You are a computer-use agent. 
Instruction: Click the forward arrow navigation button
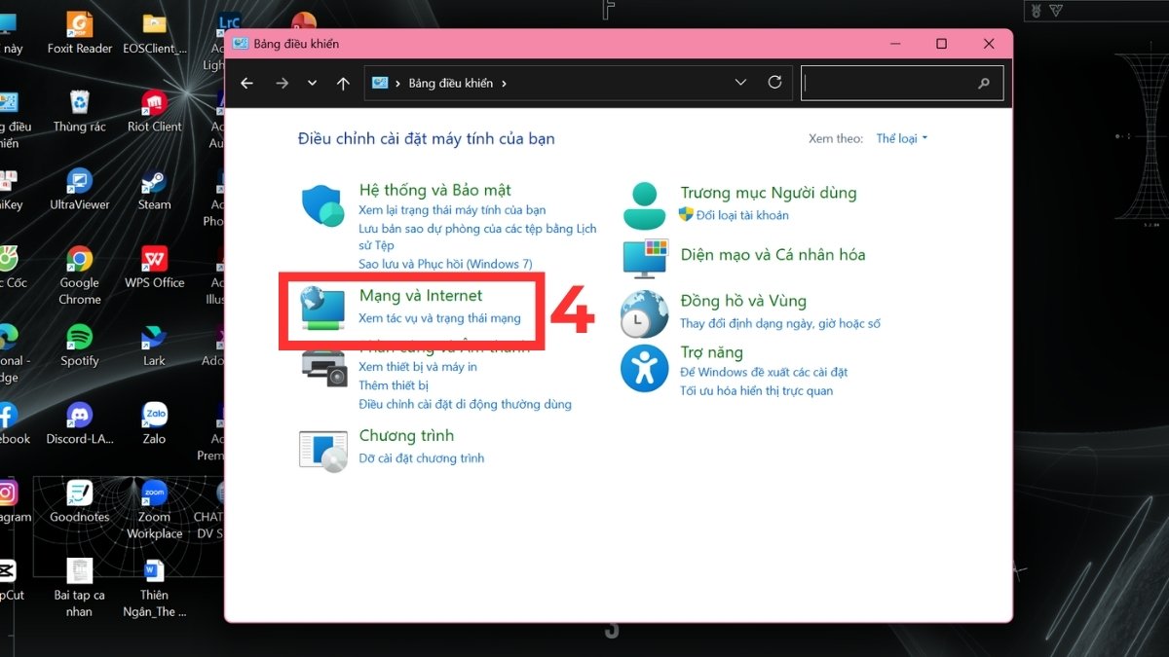[x=282, y=83]
